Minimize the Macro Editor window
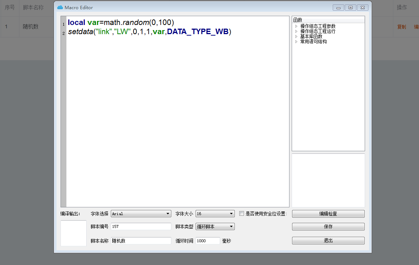Screen dimensions: 419x265 tap(338, 7)
